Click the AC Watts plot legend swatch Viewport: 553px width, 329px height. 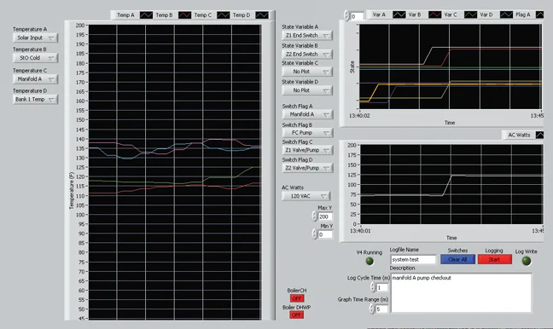click(539, 135)
